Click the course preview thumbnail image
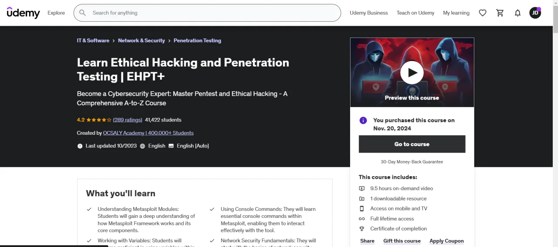Screen dimensions: 558x247 coord(412,73)
